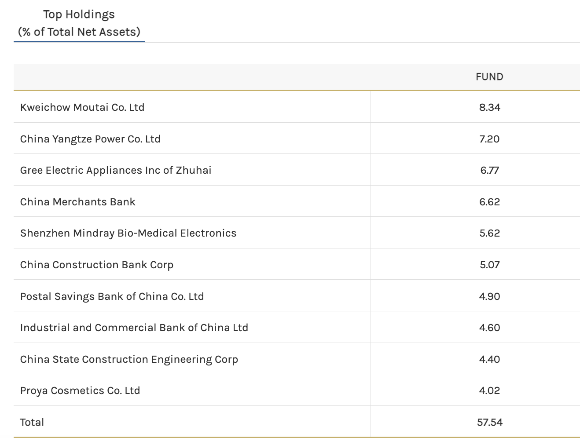Select the China Merchants Bank entry
This screenshot has width=580, height=438.
pos(78,202)
